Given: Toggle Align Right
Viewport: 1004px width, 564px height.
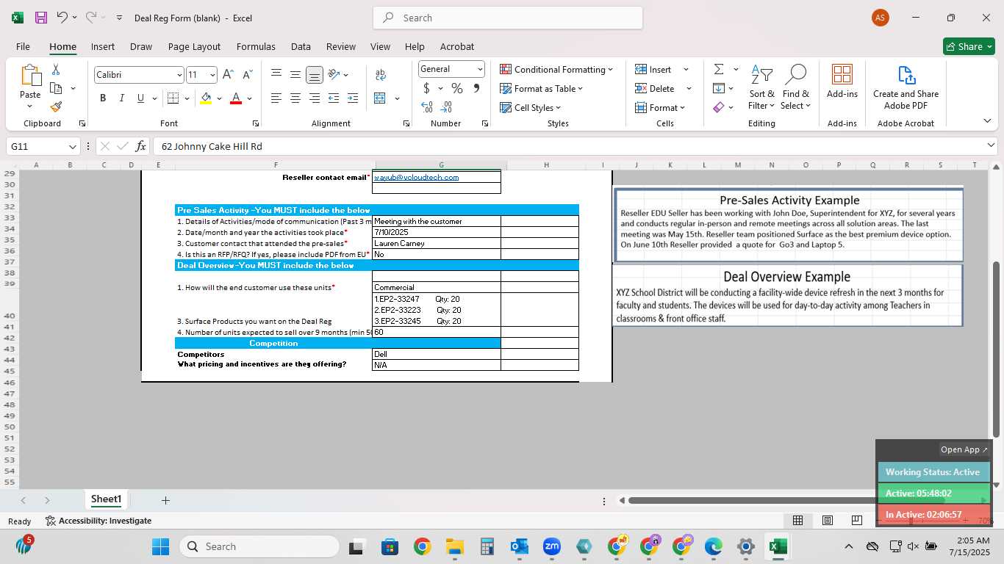Looking at the screenshot, I should [314, 98].
